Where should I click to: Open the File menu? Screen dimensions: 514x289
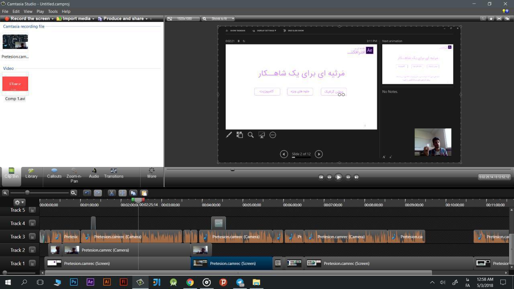pyautogui.click(x=5, y=11)
